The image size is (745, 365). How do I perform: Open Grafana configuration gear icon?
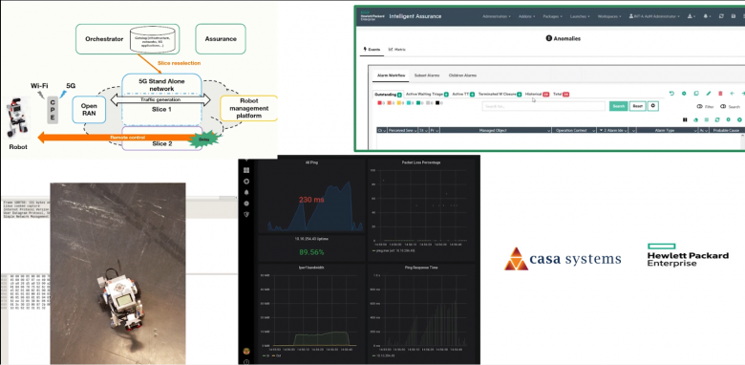click(x=246, y=204)
